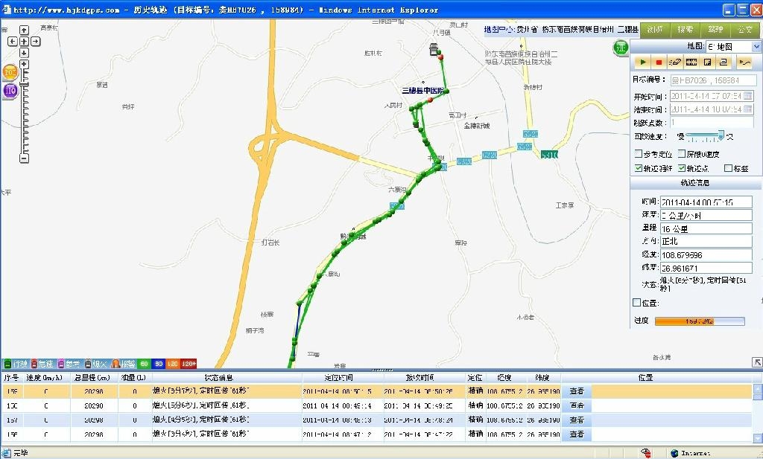The height and width of the screenshot is (459, 763).
Task: Uncheck the 轨迹点 track points checkbox
Action: (x=682, y=168)
